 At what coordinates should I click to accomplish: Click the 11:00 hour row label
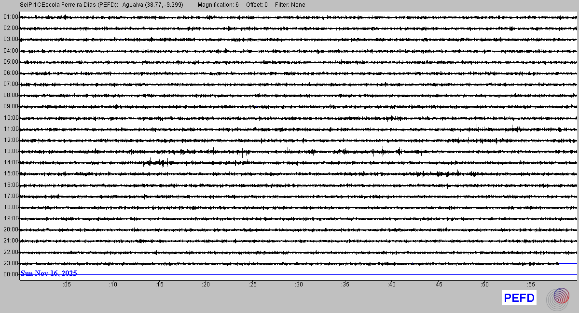(x=11, y=129)
